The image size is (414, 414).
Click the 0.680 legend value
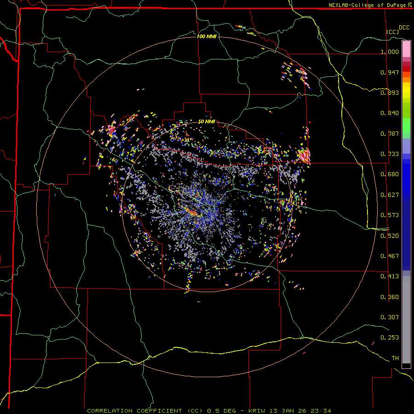[390, 174]
